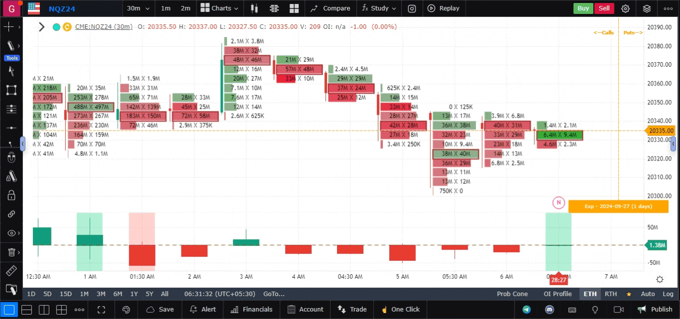Enable Log scale
Viewport: 680px width, 319px height.
tap(668, 294)
